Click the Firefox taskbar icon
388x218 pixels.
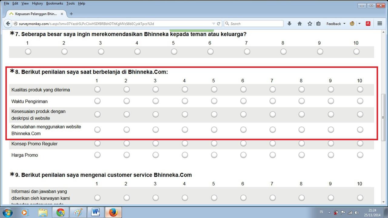[x=113, y=213]
